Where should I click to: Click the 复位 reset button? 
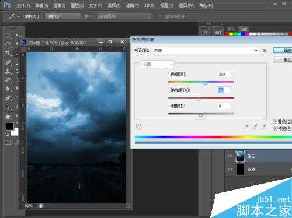click(x=283, y=59)
